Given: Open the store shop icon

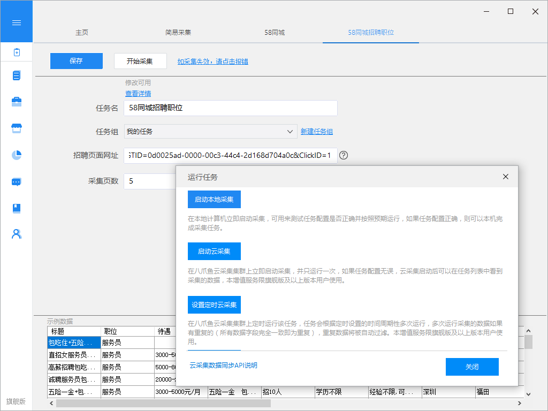Looking at the screenshot, I should click(17, 128).
